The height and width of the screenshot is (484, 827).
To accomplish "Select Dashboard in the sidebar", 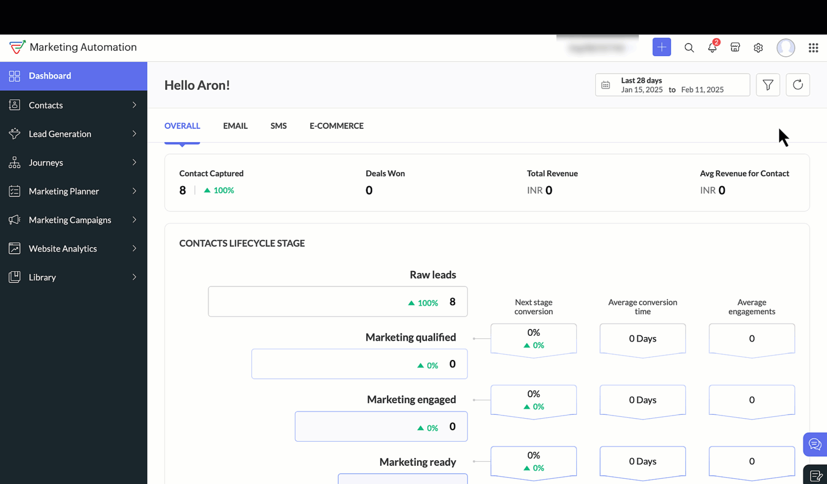I will [x=74, y=76].
